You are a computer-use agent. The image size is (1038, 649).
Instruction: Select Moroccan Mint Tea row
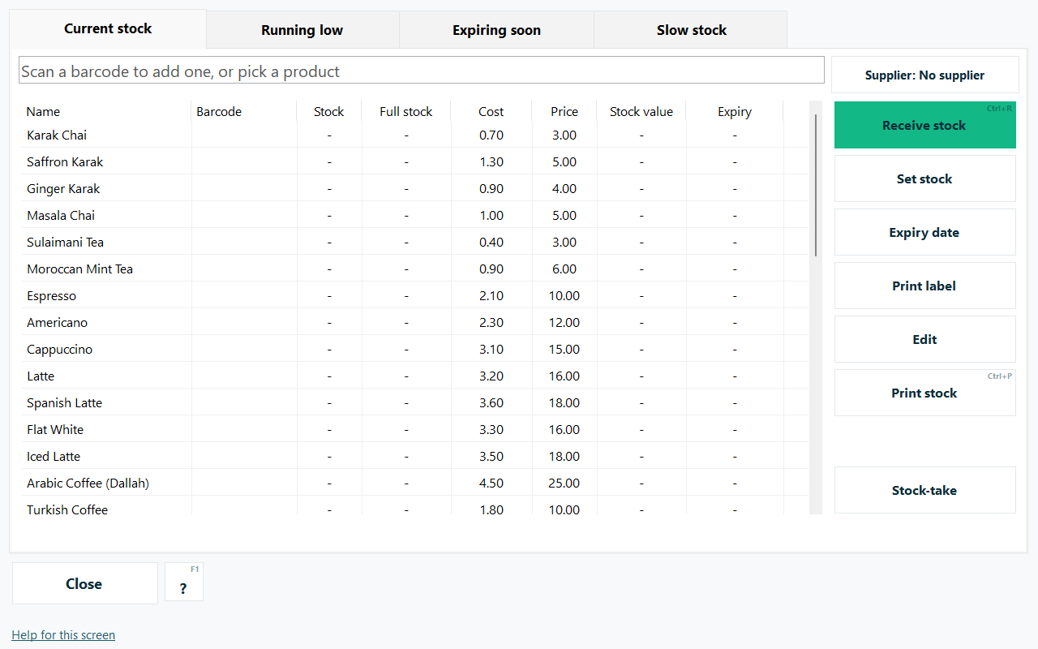414,269
